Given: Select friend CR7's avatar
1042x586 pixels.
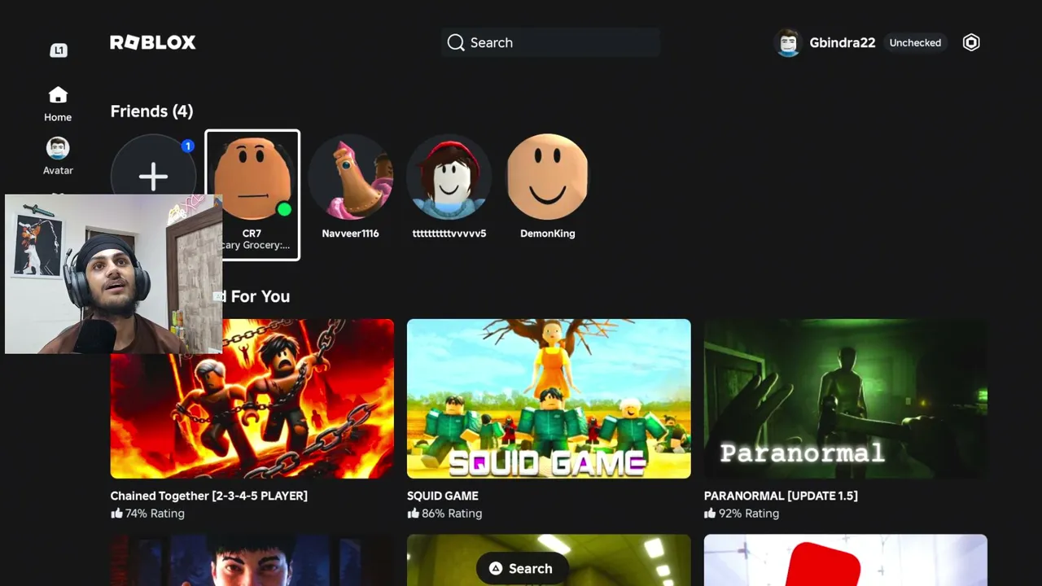Looking at the screenshot, I should coord(252,177).
